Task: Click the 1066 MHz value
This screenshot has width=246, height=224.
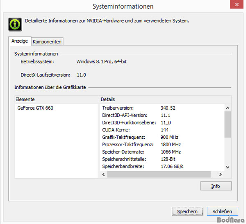Action: coord(171,152)
